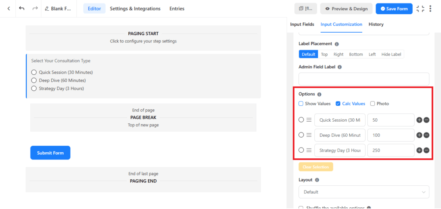
Task: Open the three-dot more options menu
Action: (430, 9)
